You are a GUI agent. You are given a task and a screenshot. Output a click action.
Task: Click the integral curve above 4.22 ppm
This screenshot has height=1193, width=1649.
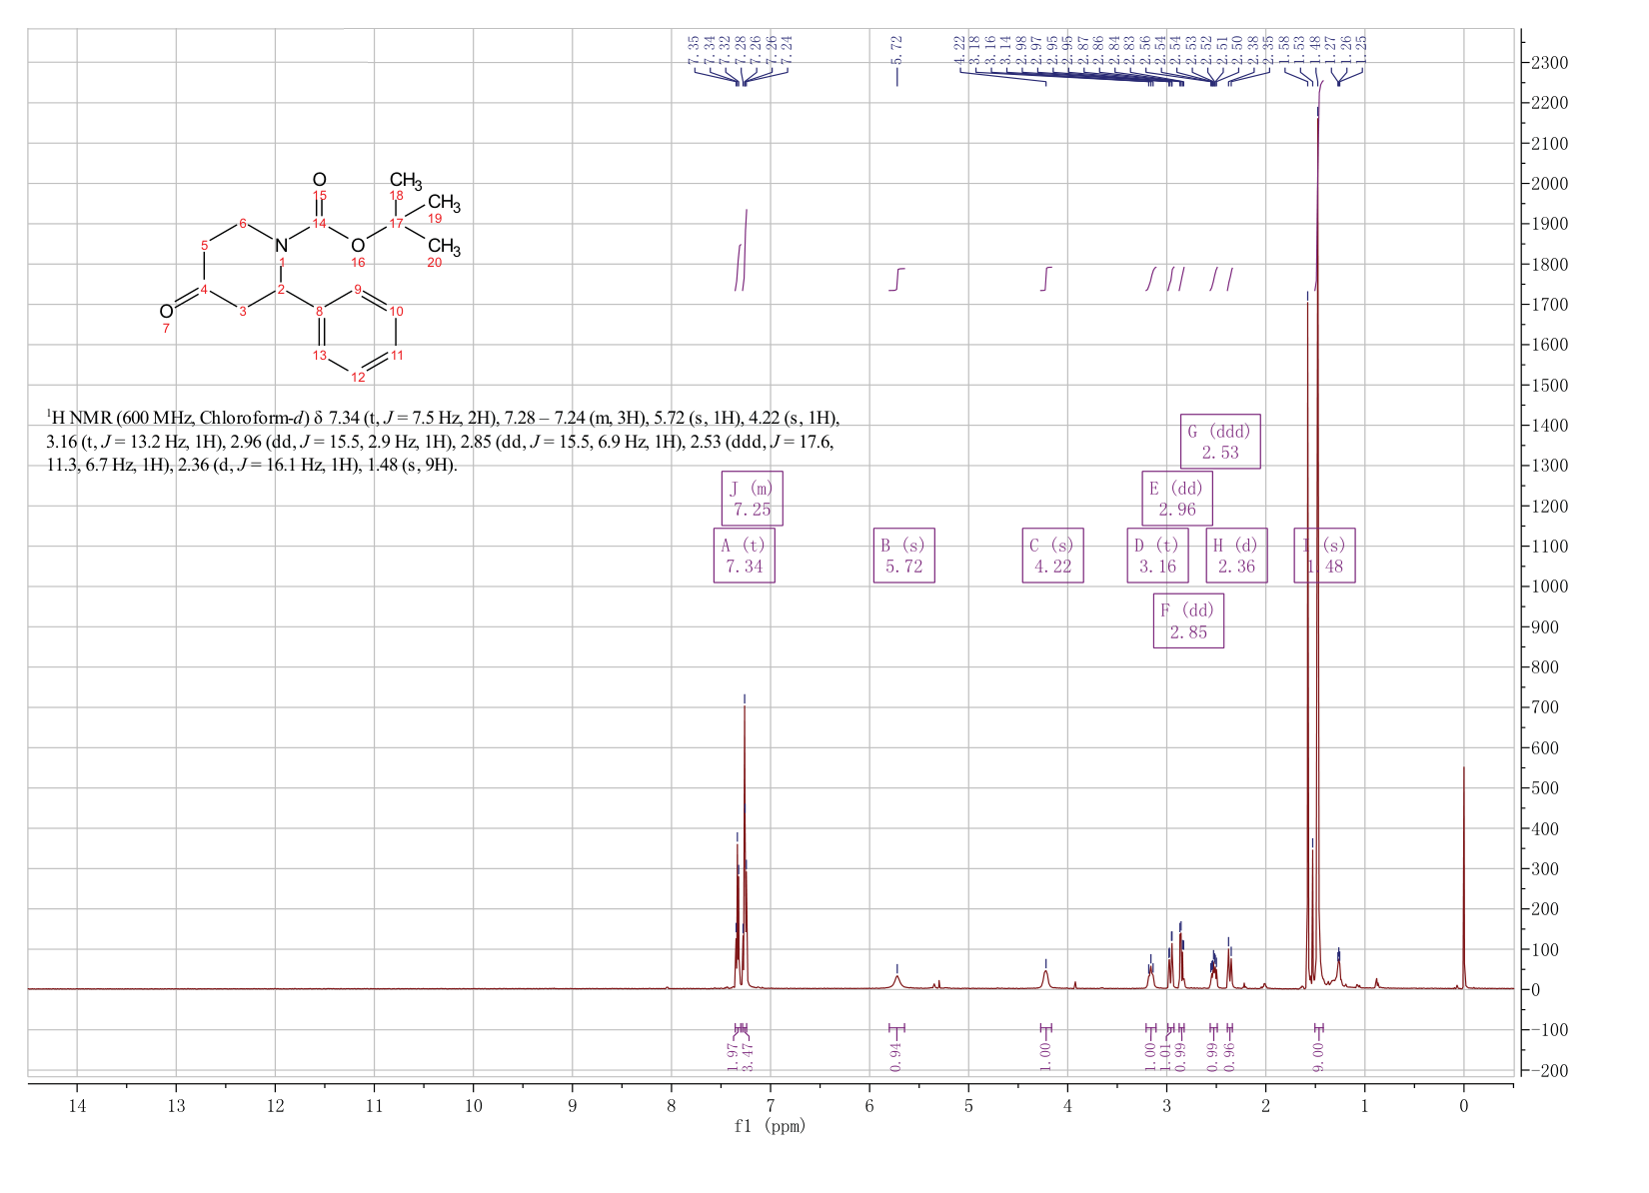(1045, 279)
